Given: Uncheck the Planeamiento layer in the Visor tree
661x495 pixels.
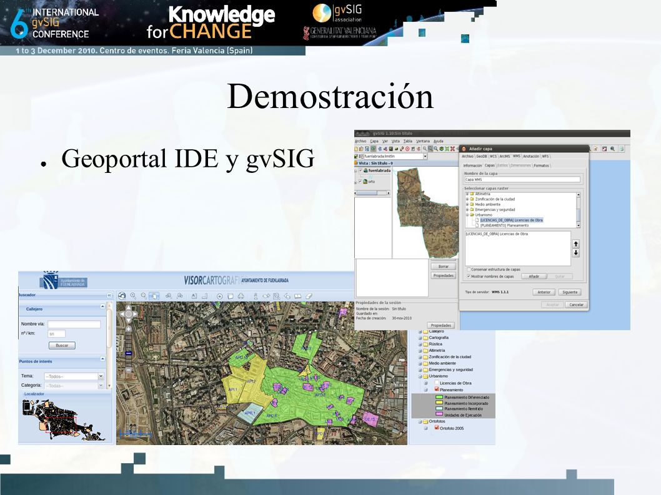Looking at the screenshot, I should click(437, 389).
